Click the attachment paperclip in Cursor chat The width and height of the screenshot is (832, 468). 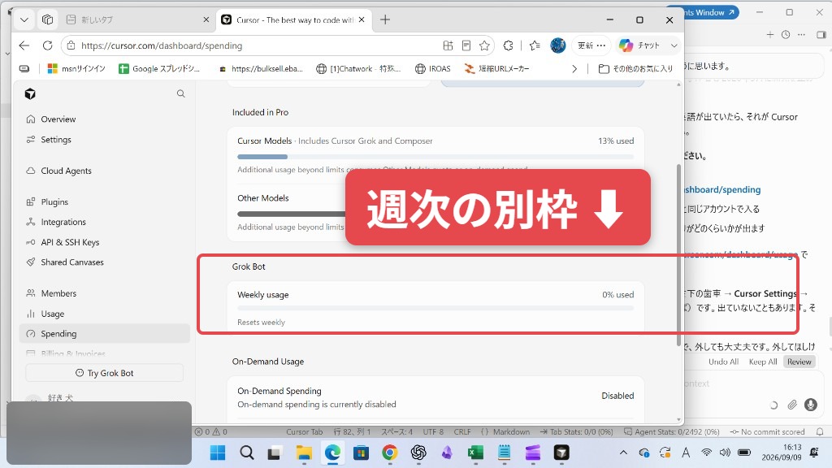click(792, 405)
